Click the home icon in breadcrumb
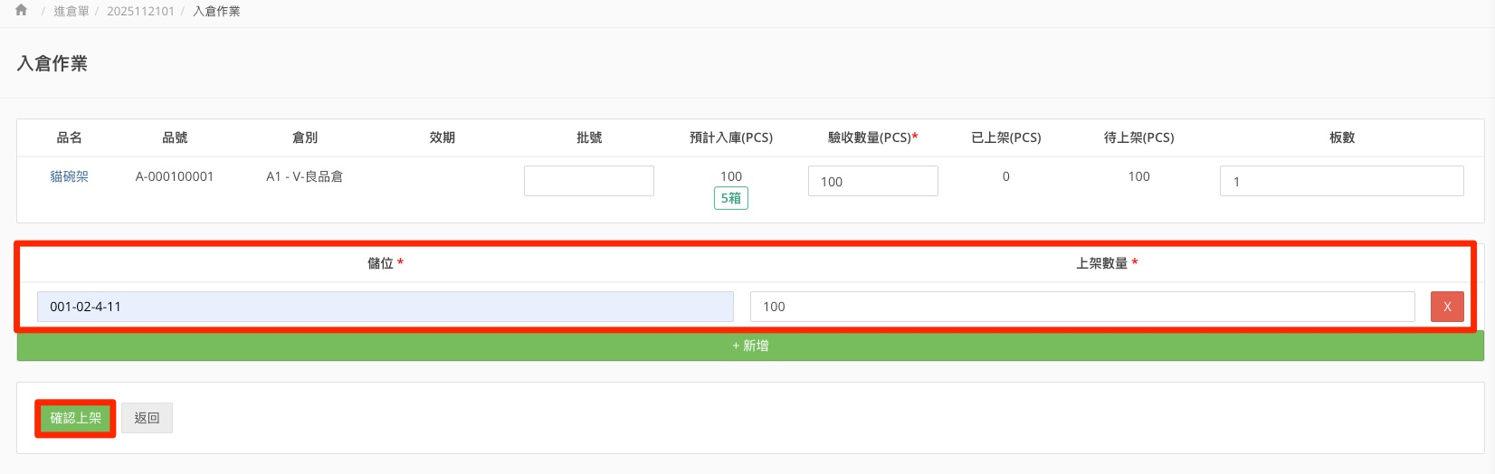Image resolution: width=1495 pixels, height=474 pixels. click(x=21, y=11)
